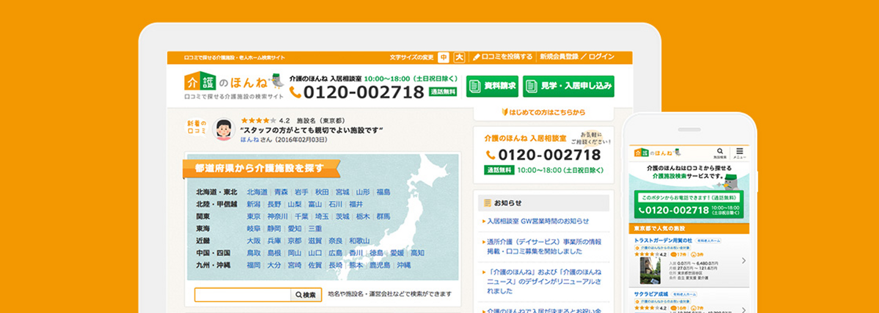This screenshot has width=879, height=313.
Task: Select 岐阜 prefecture link
Action: click(x=253, y=228)
